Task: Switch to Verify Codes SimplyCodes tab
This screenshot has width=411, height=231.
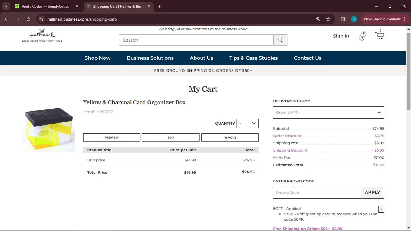Action: 45,6
